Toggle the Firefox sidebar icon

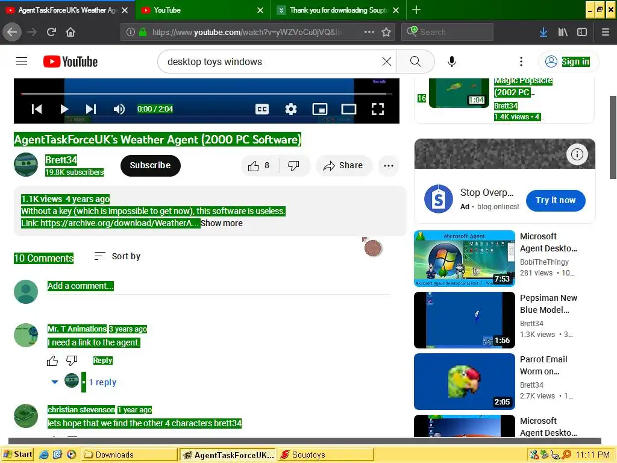coord(582,32)
